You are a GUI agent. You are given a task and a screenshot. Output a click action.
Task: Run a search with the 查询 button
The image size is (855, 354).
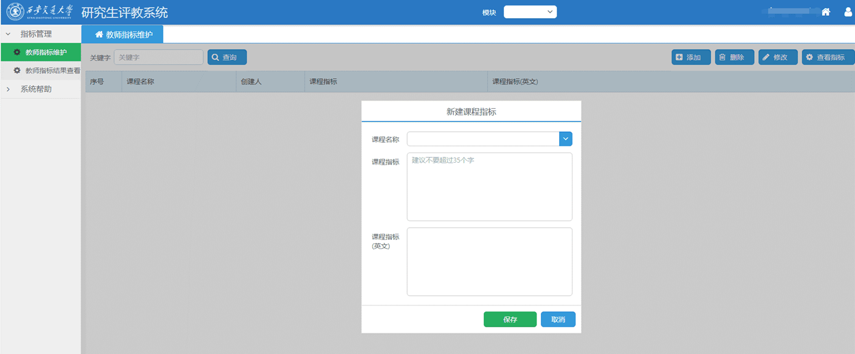(x=226, y=56)
